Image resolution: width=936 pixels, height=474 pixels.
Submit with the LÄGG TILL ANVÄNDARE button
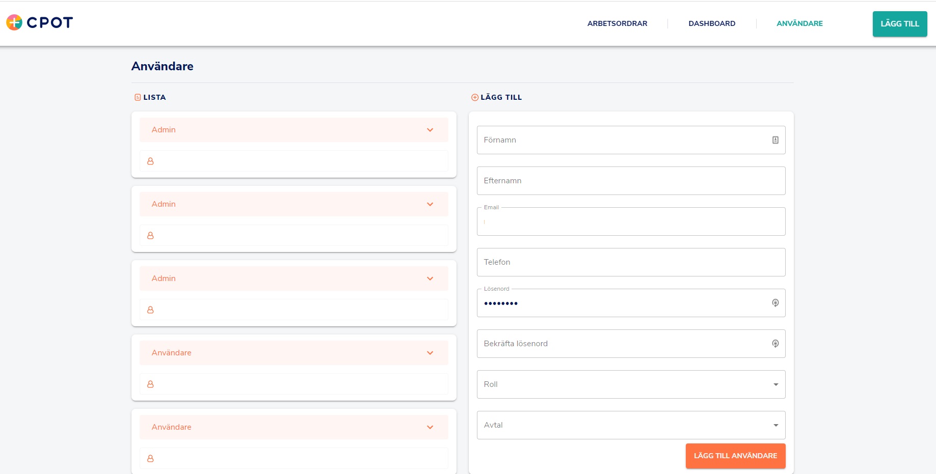point(735,456)
